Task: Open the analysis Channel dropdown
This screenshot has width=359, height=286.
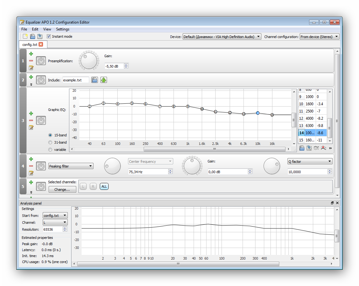Action: 55,222
